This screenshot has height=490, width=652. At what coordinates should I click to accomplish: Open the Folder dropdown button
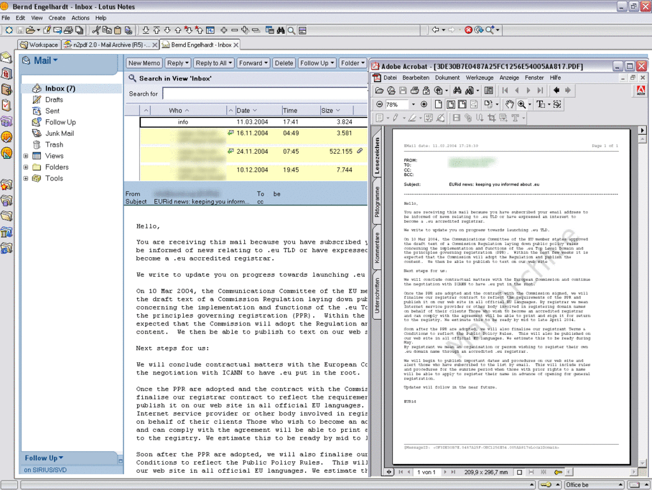(353, 63)
